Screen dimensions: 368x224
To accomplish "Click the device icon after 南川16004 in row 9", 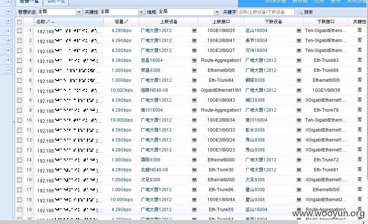I will (x=194, y=110).
